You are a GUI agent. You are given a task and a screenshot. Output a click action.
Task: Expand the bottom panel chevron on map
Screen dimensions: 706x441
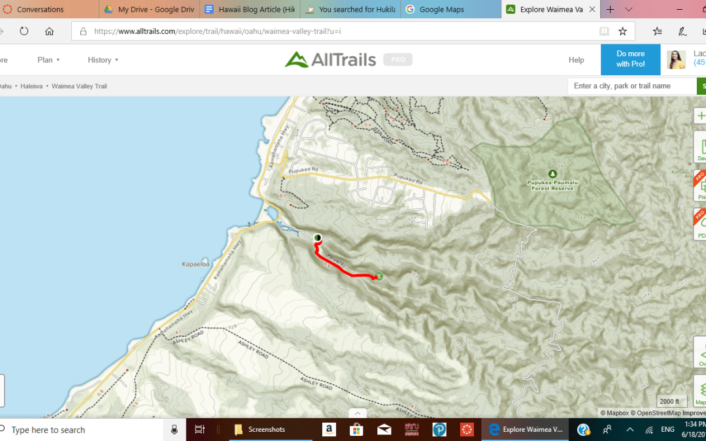[358, 413]
